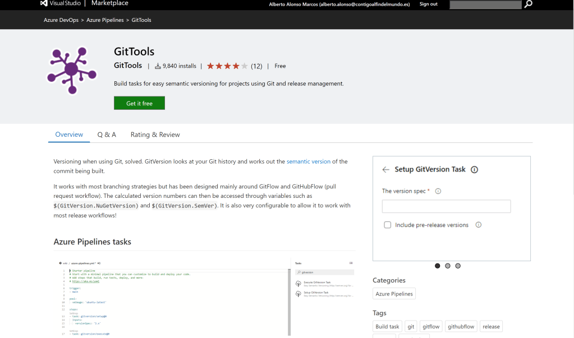Switch to the Q & A tab
574x338 pixels.
tap(107, 135)
